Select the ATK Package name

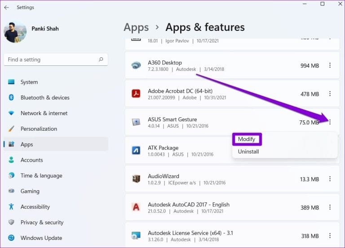163,148
